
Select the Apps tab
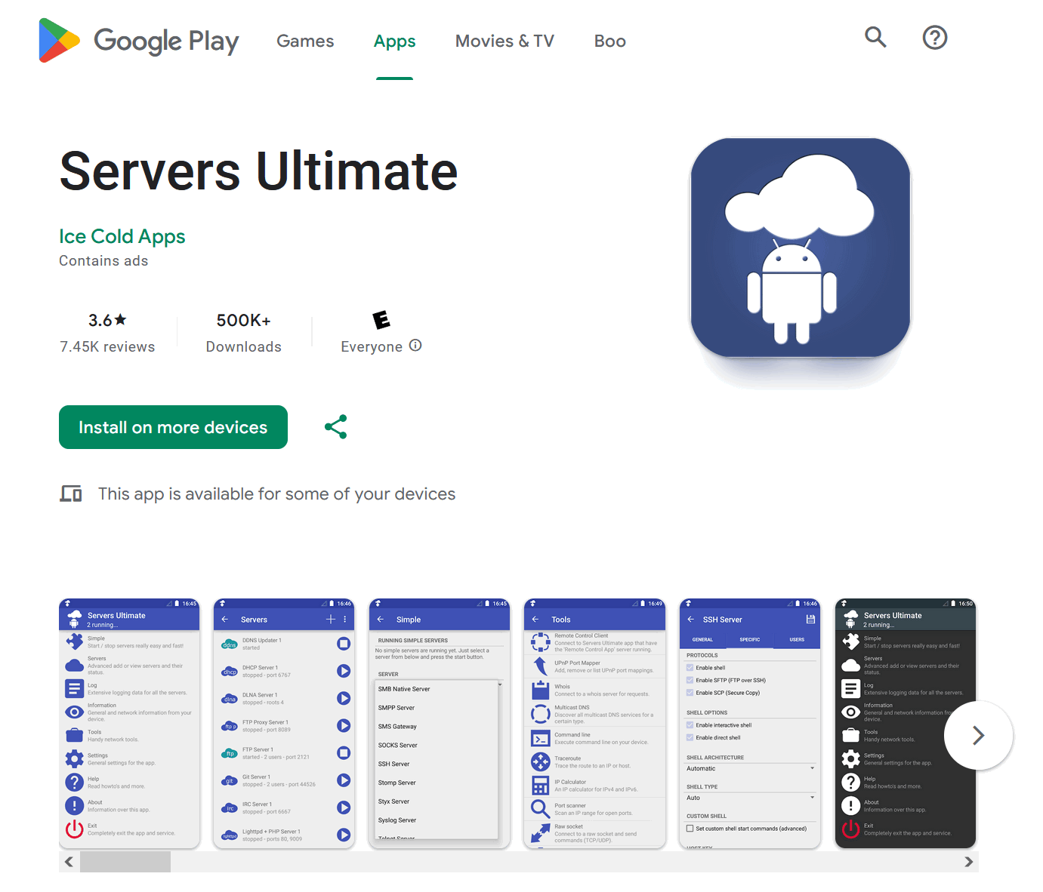(x=394, y=42)
